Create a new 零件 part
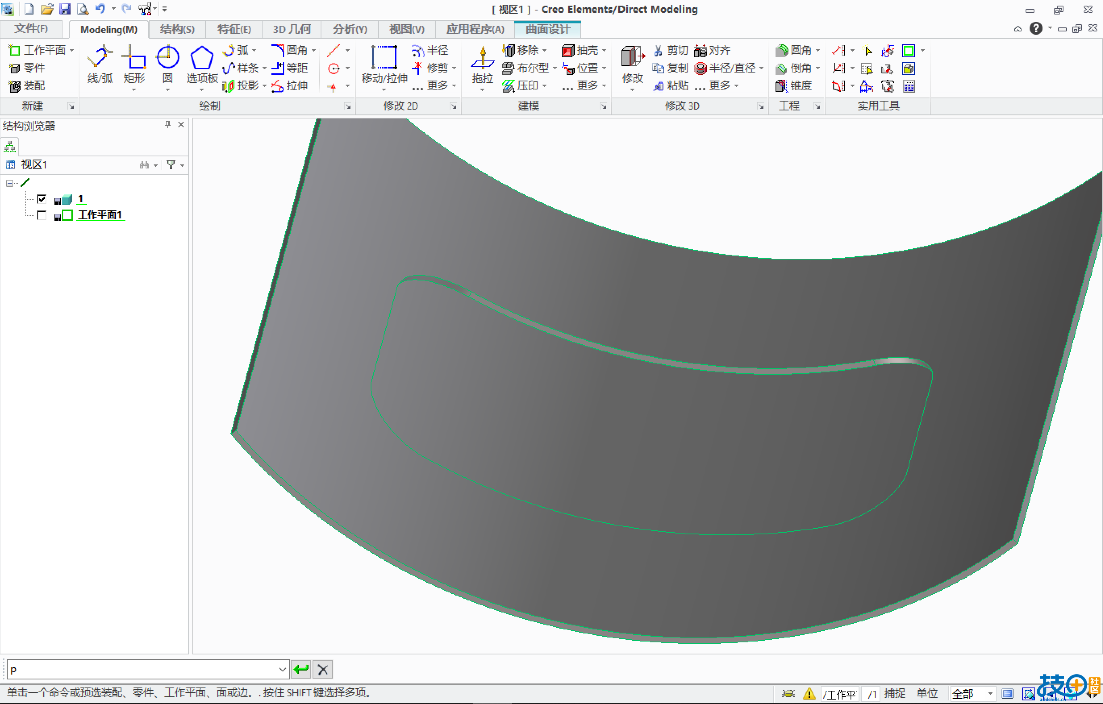 coord(27,68)
